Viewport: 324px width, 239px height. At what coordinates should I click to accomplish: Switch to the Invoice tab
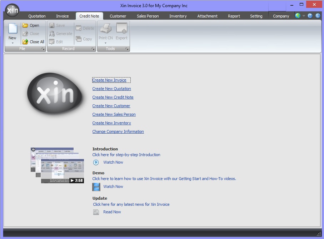(x=63, y=16)
